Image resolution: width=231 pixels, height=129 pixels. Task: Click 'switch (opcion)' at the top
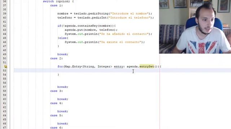click(56, 1)
